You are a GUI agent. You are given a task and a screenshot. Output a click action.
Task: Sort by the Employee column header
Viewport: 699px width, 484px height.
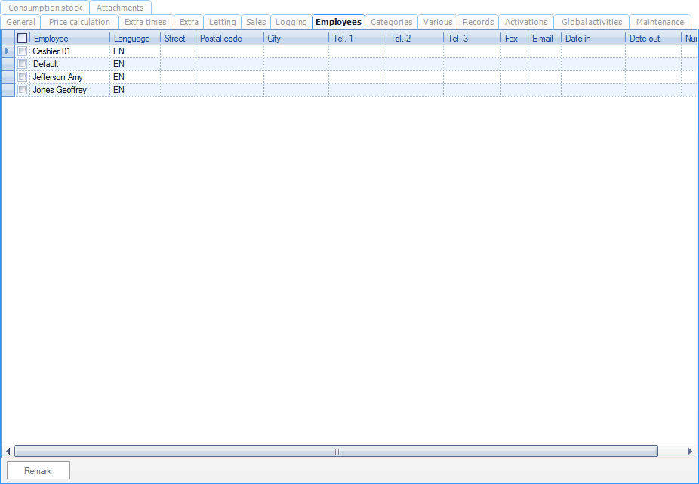click(70, 39)
